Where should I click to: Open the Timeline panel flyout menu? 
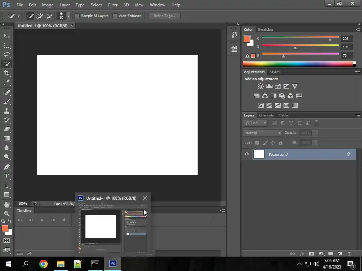click(222, 210)
